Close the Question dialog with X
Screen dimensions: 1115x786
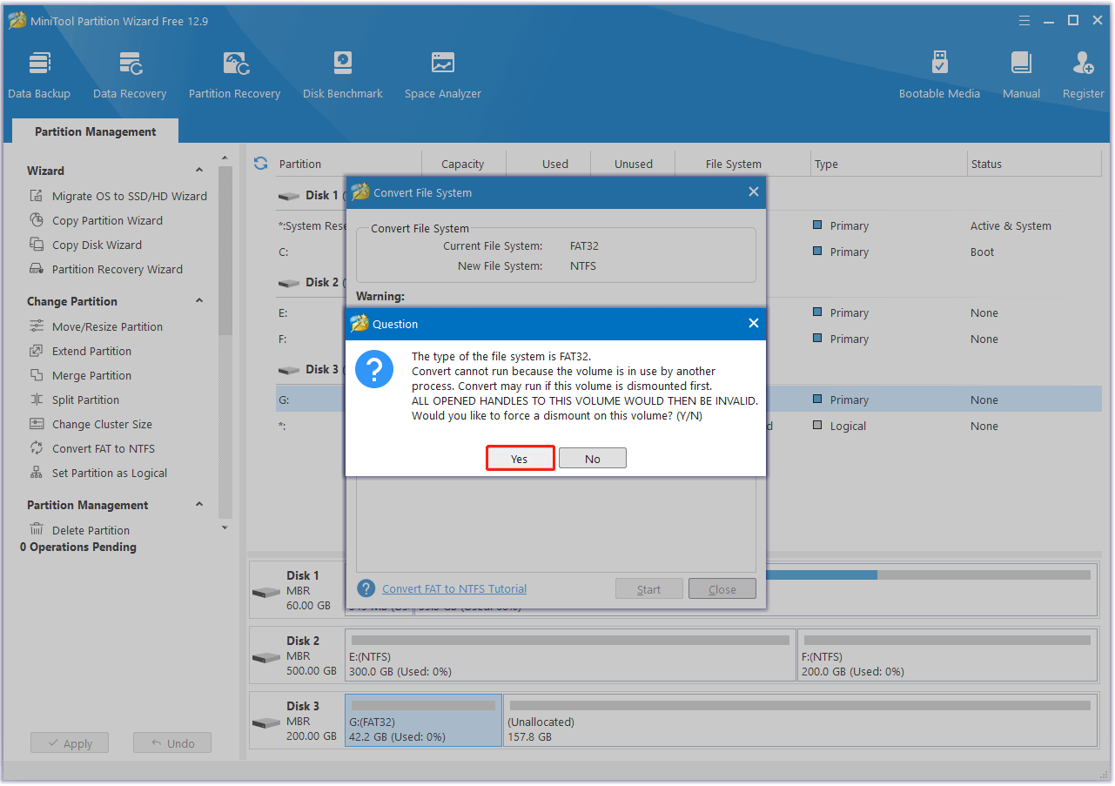point(754,323)
